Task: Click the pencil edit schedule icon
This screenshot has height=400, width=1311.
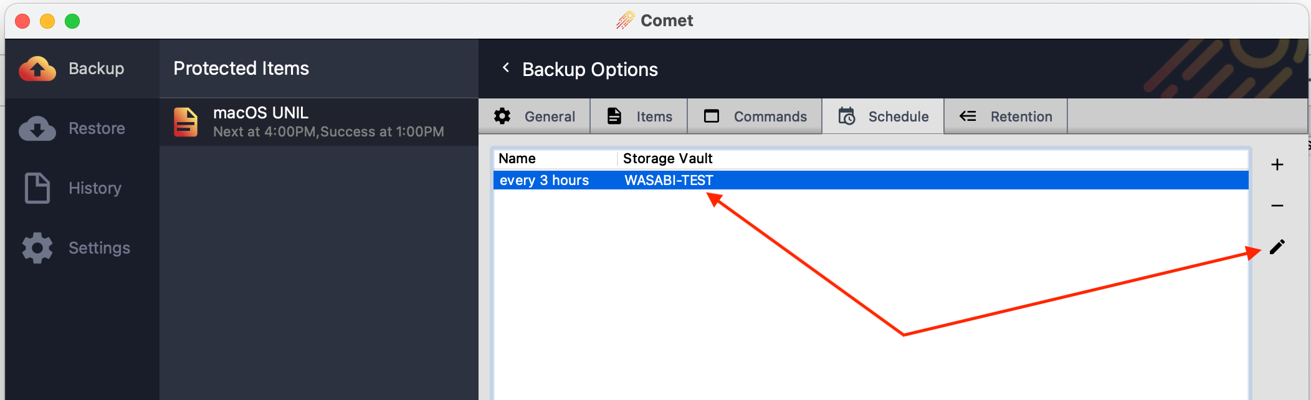Action: [1277, 247]
